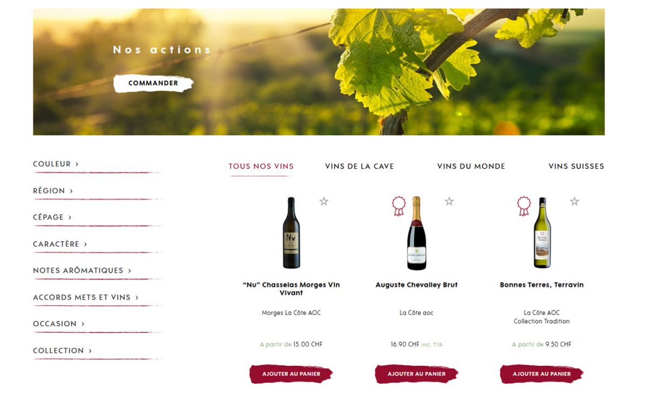Click award ribbon badge on Auguste Chevalley Brut
Image resolution: width=648 pixels, height=398 pixels.
click(x=399, y=206)
